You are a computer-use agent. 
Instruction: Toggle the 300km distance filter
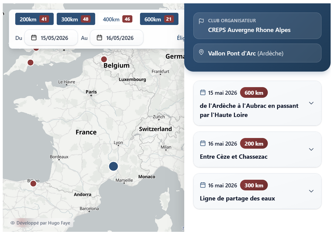coord(76,19)
